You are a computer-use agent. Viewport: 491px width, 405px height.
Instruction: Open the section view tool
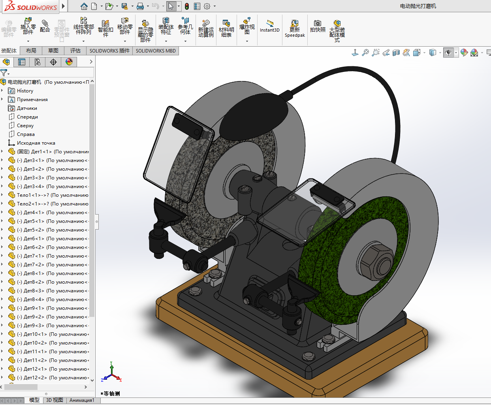click(396, 53)
